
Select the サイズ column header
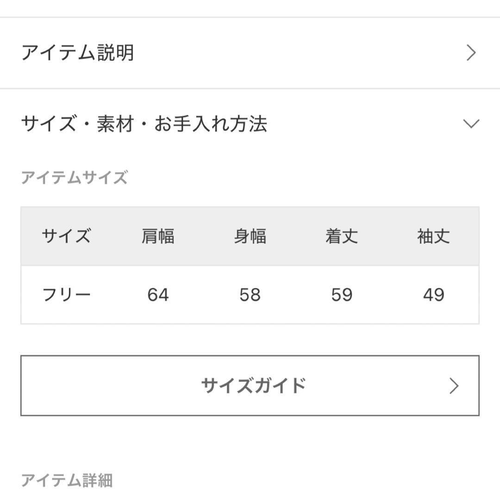(66, 237)
